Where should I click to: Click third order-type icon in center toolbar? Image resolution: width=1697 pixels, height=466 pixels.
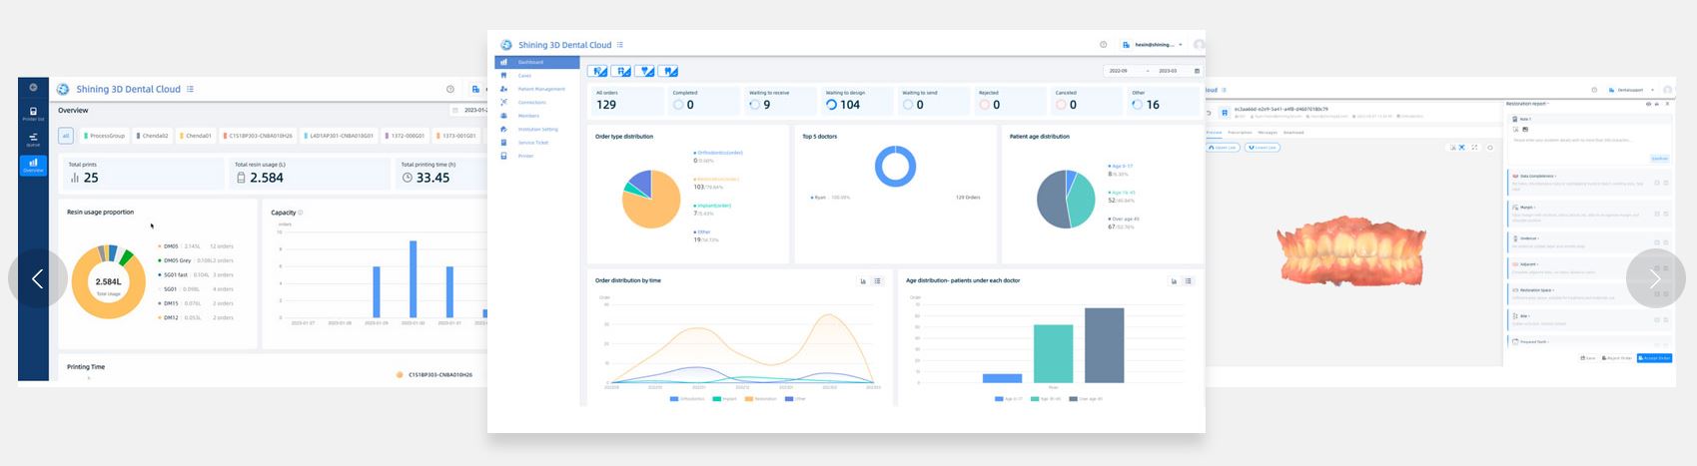coord(645,71)
